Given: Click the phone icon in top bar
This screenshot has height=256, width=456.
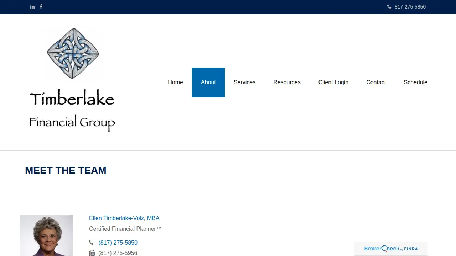Looking at the screenshot, I should tap(389, 7).
